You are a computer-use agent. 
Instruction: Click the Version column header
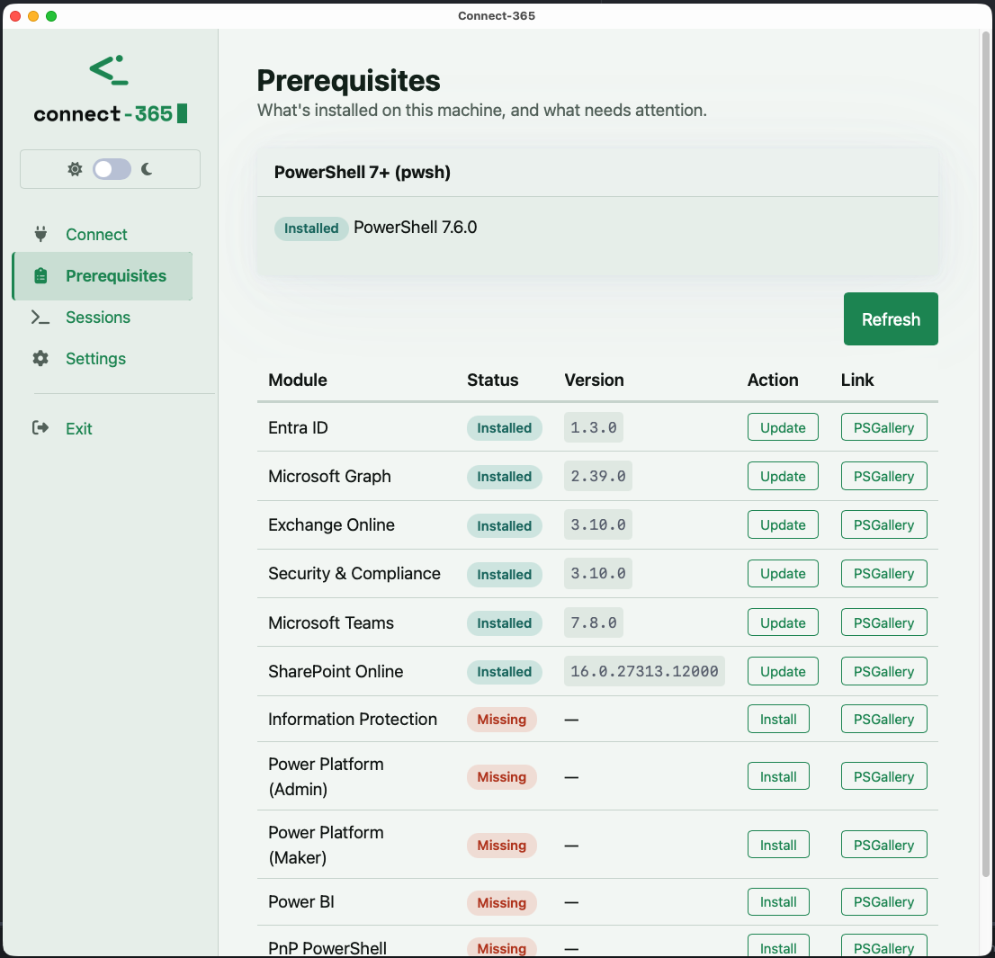tap(594, 380)
